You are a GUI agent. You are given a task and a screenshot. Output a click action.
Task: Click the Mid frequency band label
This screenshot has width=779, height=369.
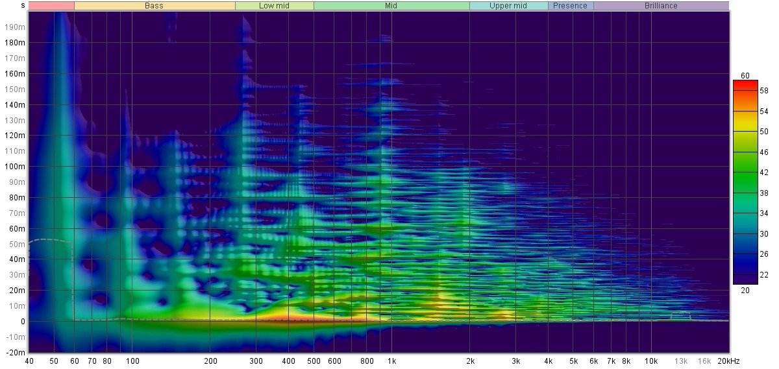(391, 6)
